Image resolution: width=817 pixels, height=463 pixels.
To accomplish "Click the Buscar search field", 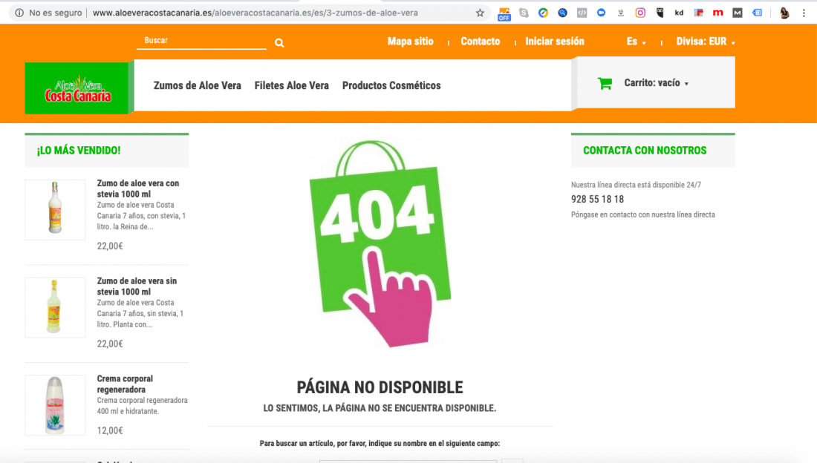I will point(201,41).
